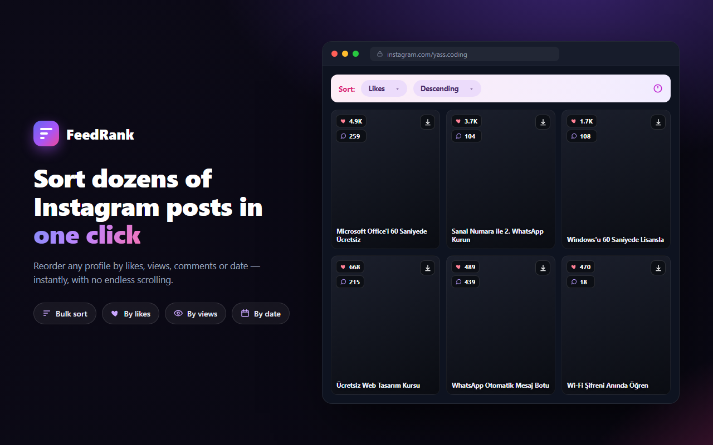Click the Wi-Fi Şifreni Anında Öğren title
Screen dimensions: 713x445
point(607,385)
